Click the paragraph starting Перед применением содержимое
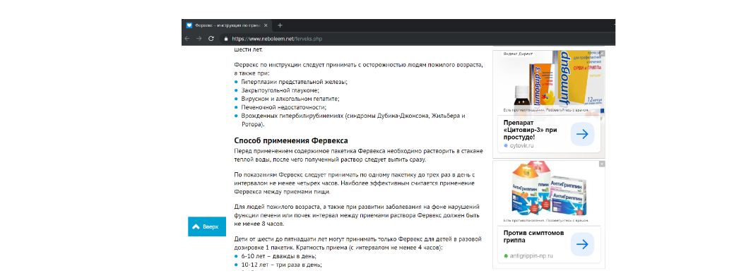Image resolution: width=746 pixels, height=278 pixels. pos(359,155)
